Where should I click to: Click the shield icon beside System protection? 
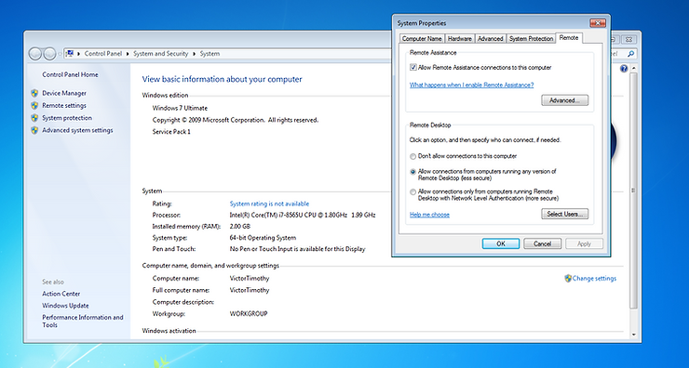[34, 117]
